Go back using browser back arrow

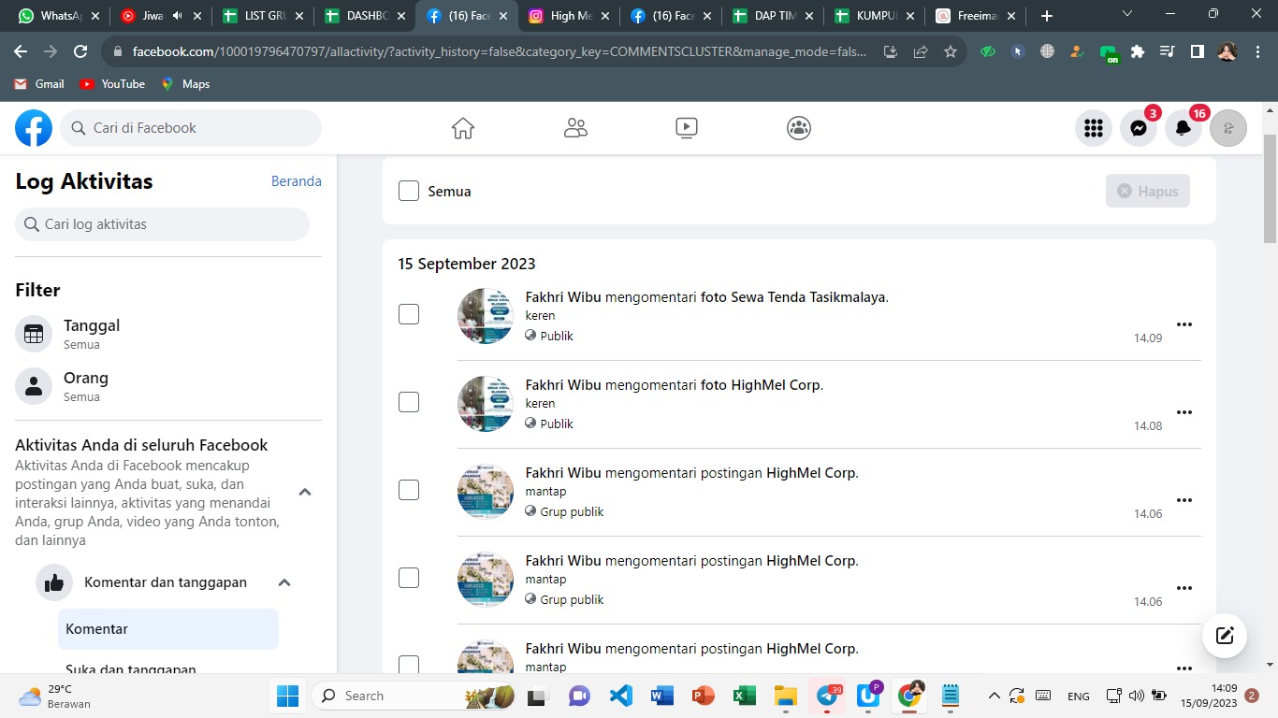click(21, 52)
